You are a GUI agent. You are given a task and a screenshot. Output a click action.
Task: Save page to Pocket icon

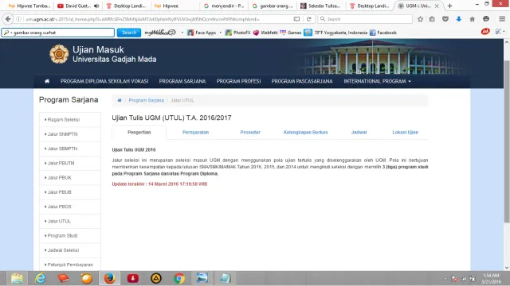pos(445,19)
